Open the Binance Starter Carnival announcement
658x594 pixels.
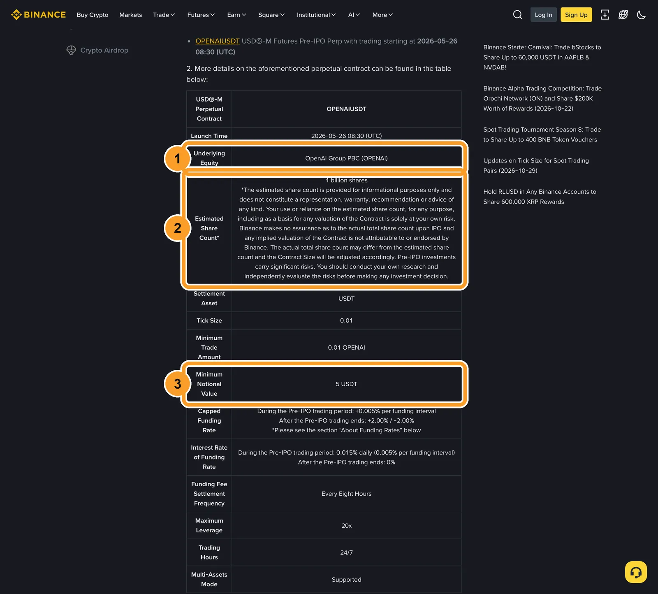(542, 57)
